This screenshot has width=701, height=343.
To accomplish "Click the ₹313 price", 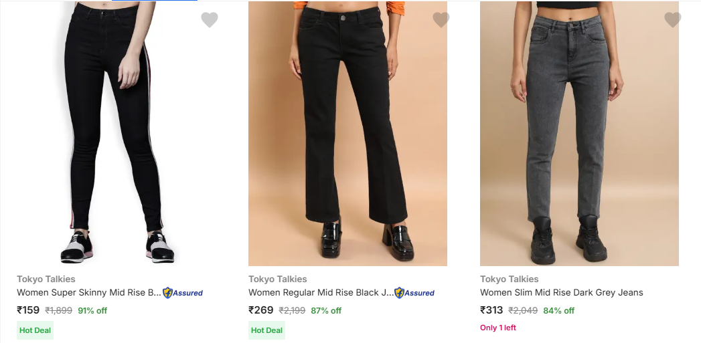I will coord(491,310).
